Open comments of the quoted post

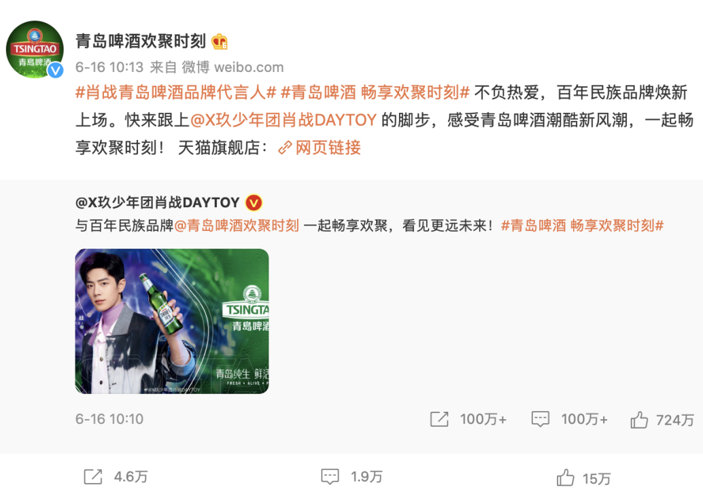click(569, 419)
